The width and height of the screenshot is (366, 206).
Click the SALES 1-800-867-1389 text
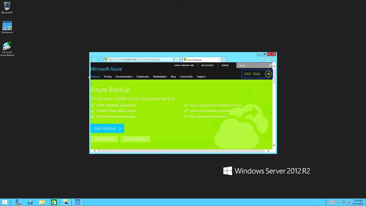click(x=184, y=65)
